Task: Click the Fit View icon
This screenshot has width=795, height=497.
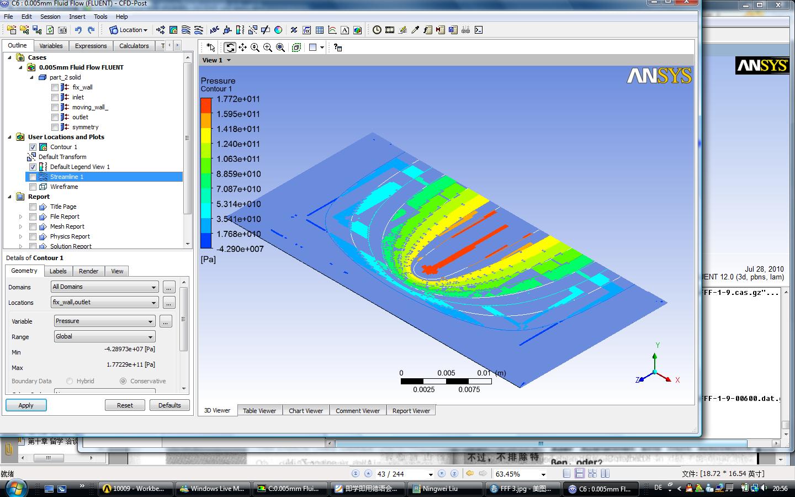Action: 280,47
